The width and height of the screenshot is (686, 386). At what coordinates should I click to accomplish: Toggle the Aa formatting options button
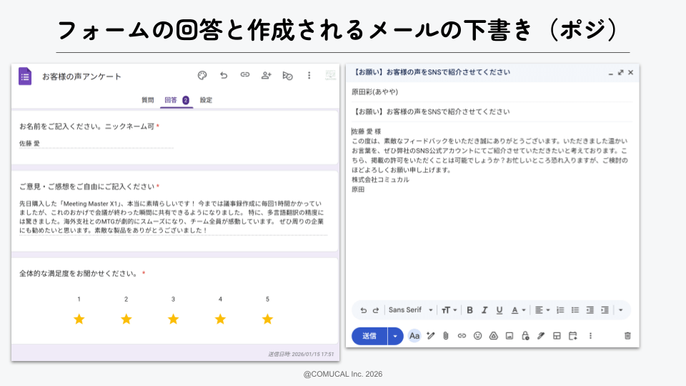tap(414, 335)
